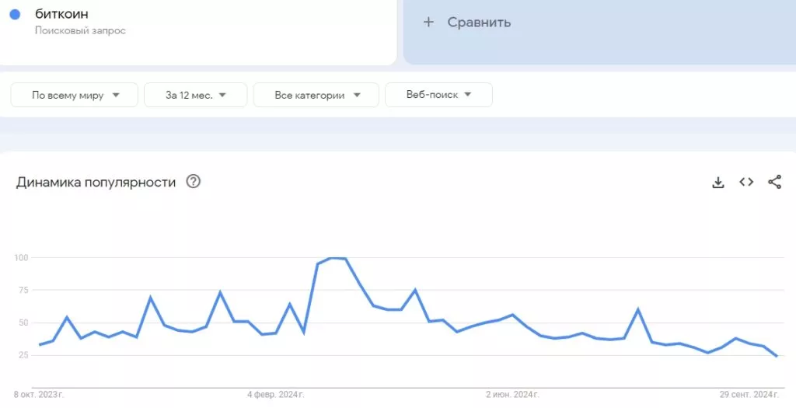Open the Все категории dropdown
The height and width of the screenshot is (408, 796).
click(316, 95)
